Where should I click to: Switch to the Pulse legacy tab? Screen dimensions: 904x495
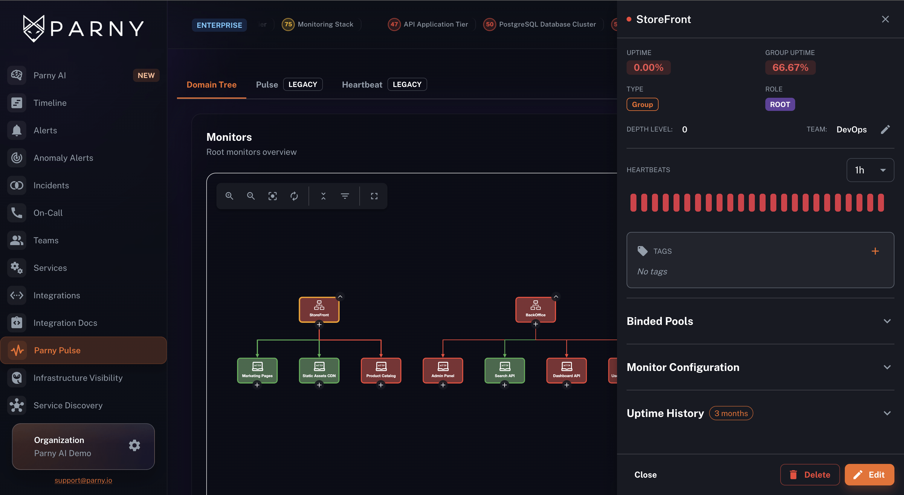289,85
